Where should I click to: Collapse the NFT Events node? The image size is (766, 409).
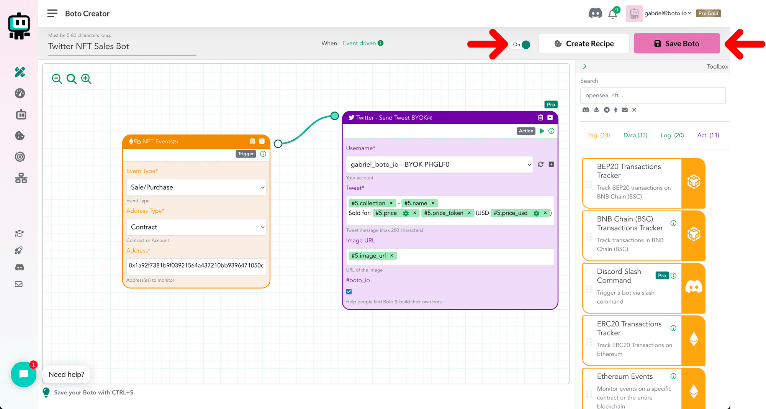[262, 141]
